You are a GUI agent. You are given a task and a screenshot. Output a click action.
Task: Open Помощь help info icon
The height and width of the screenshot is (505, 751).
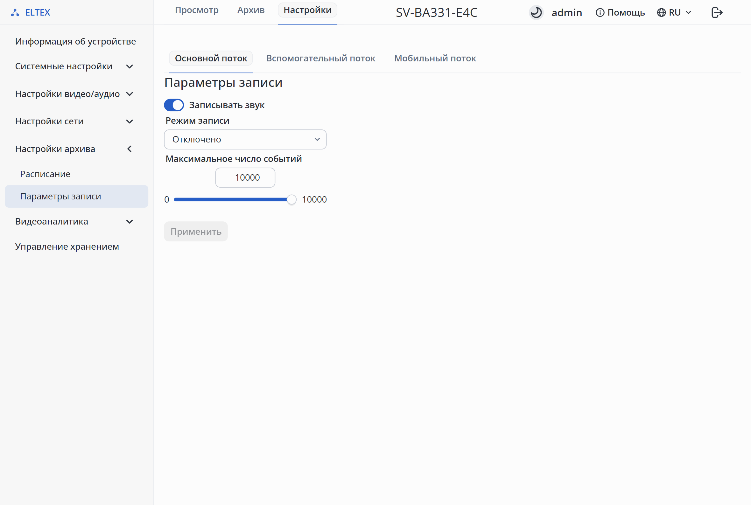(x=600, y=12)
